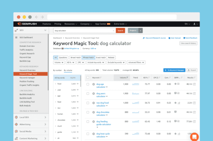Select the Questions tab

(x=63, y=58)
